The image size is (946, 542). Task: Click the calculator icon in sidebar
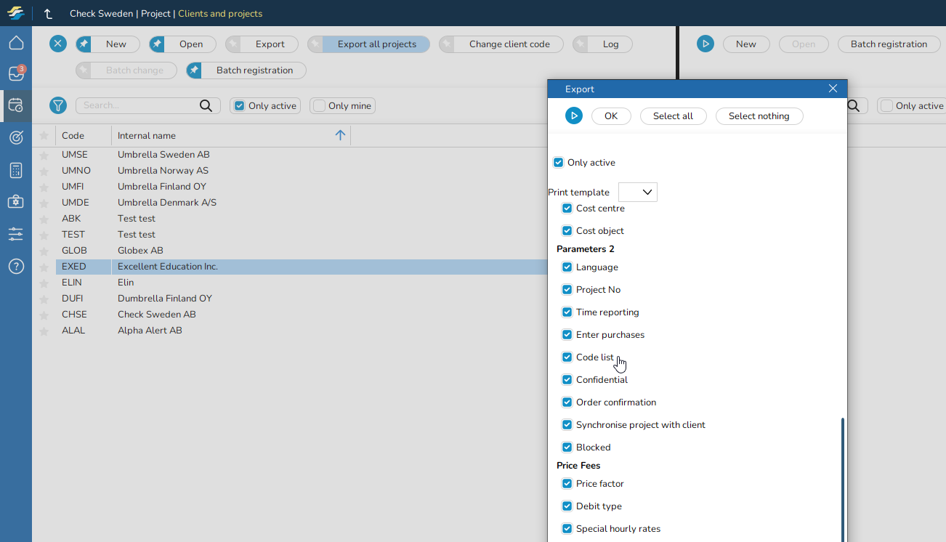16,171
